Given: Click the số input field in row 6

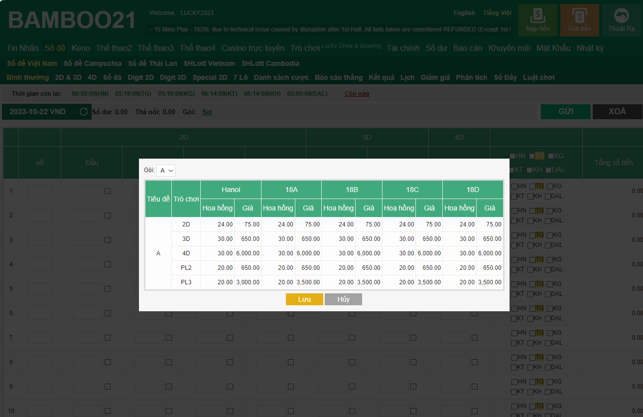Looking at the screenshot, I should (x=40, y=313).
